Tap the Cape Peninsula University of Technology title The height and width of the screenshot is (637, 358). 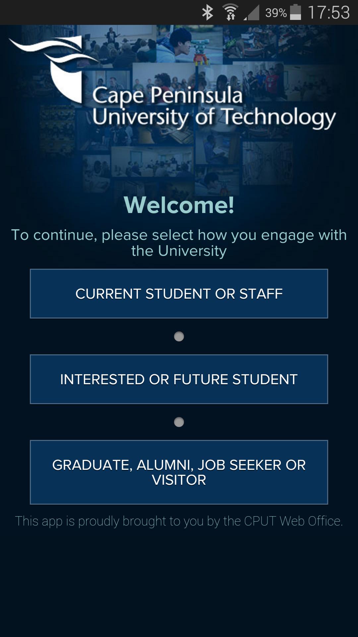pos(214,106)
